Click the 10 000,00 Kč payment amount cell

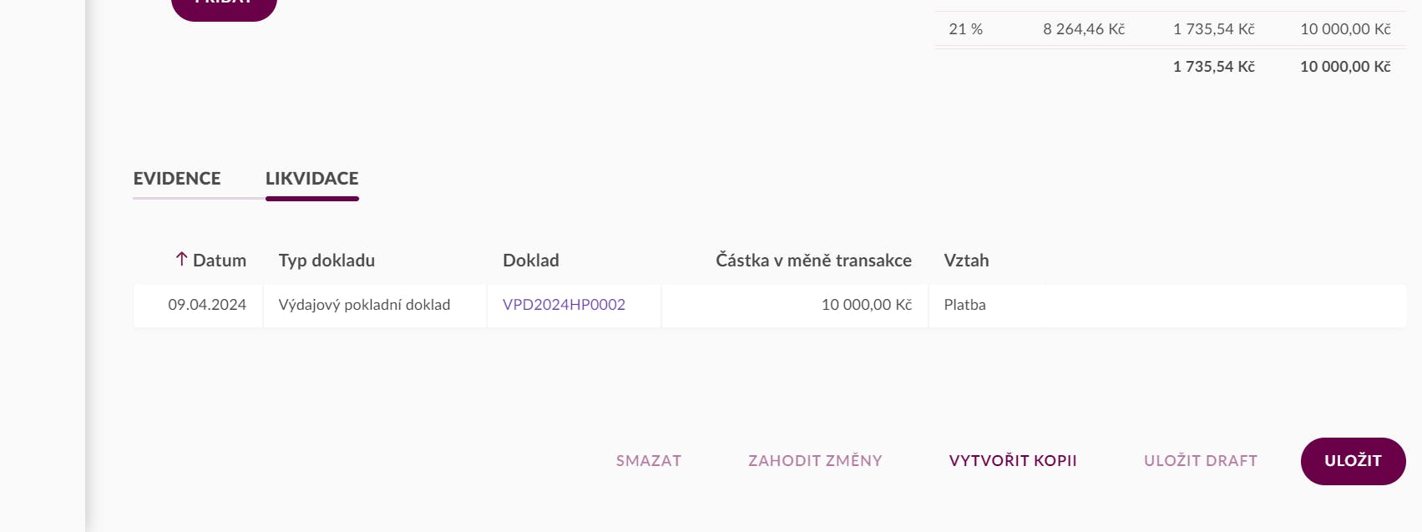click(x=795, y=305)
